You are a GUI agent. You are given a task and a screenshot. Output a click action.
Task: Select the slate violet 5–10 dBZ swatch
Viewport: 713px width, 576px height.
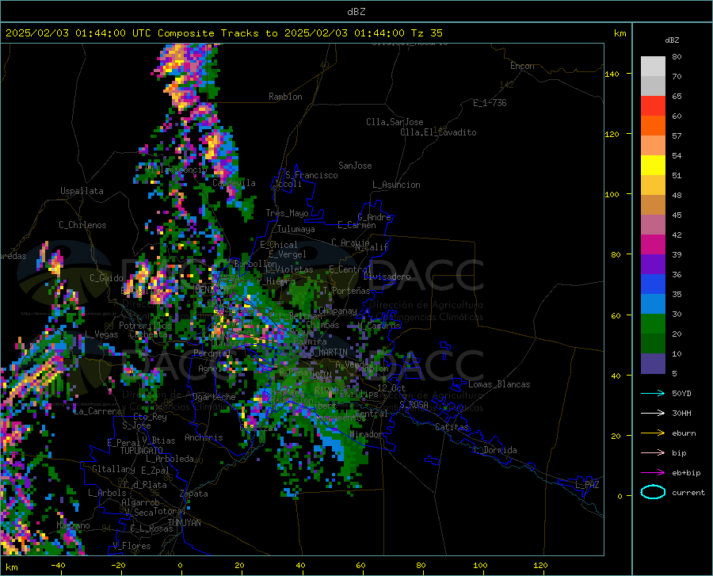point(653,364)
